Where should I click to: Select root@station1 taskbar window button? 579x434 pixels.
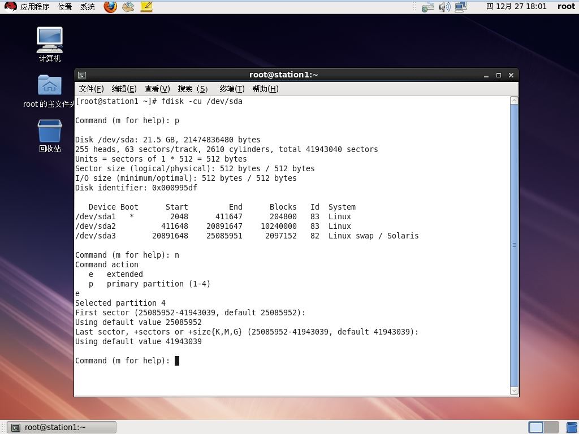[62, 427]
